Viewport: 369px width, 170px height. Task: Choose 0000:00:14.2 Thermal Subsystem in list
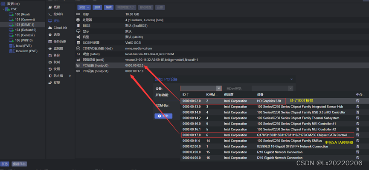point(275,118)
